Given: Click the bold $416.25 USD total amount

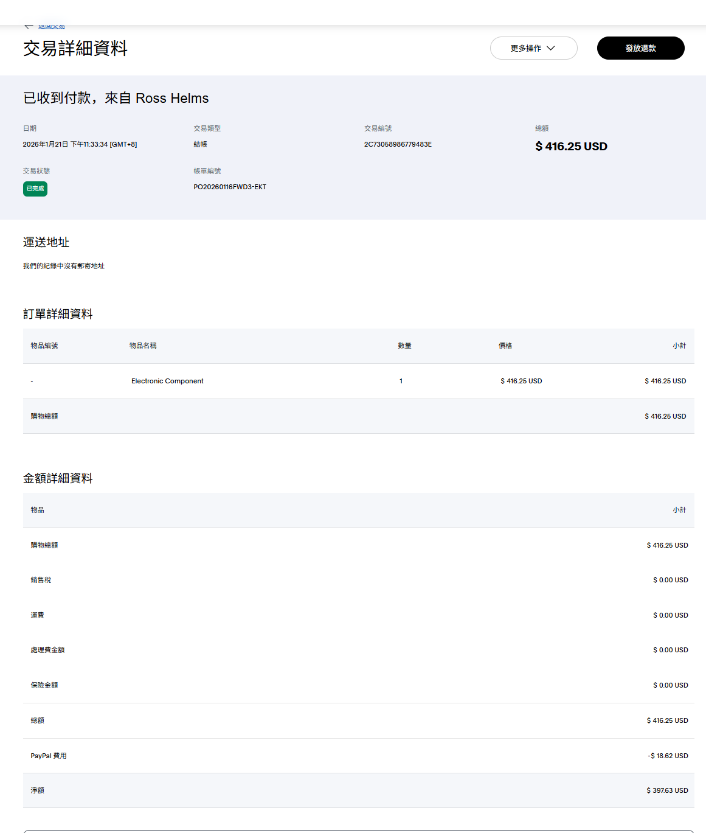Looking at the screenshot, I should click(571, 146).
